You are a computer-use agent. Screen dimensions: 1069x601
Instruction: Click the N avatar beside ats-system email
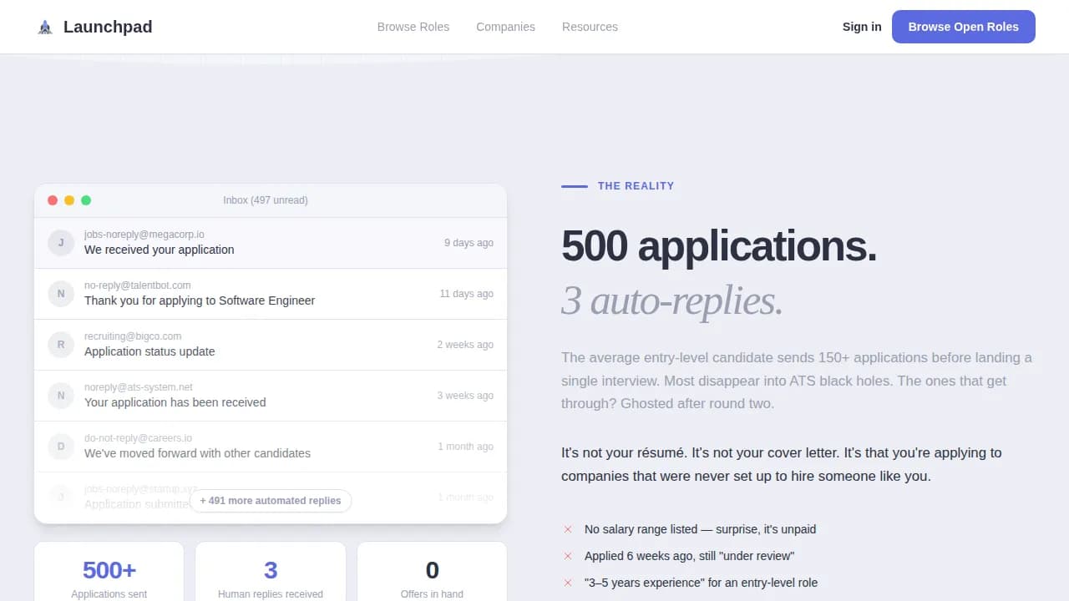coord(61,396)
